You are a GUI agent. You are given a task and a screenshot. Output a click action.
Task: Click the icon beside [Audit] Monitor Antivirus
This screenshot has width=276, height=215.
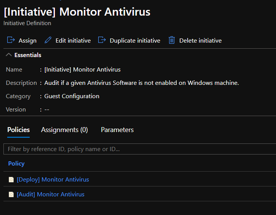pos(11,194)
